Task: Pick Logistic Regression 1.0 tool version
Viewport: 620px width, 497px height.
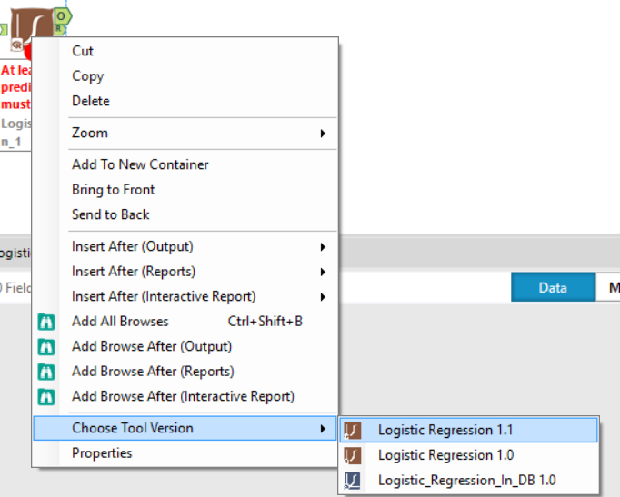Action: click(x=445, y=455)
